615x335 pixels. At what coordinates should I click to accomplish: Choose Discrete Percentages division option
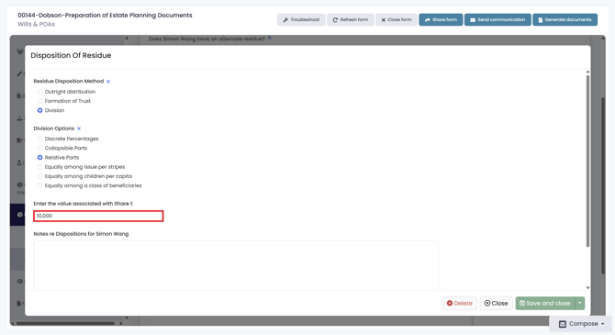[40, 139]
